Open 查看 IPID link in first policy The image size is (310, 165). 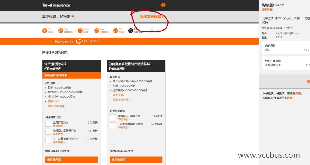click(x=54, y=102)
